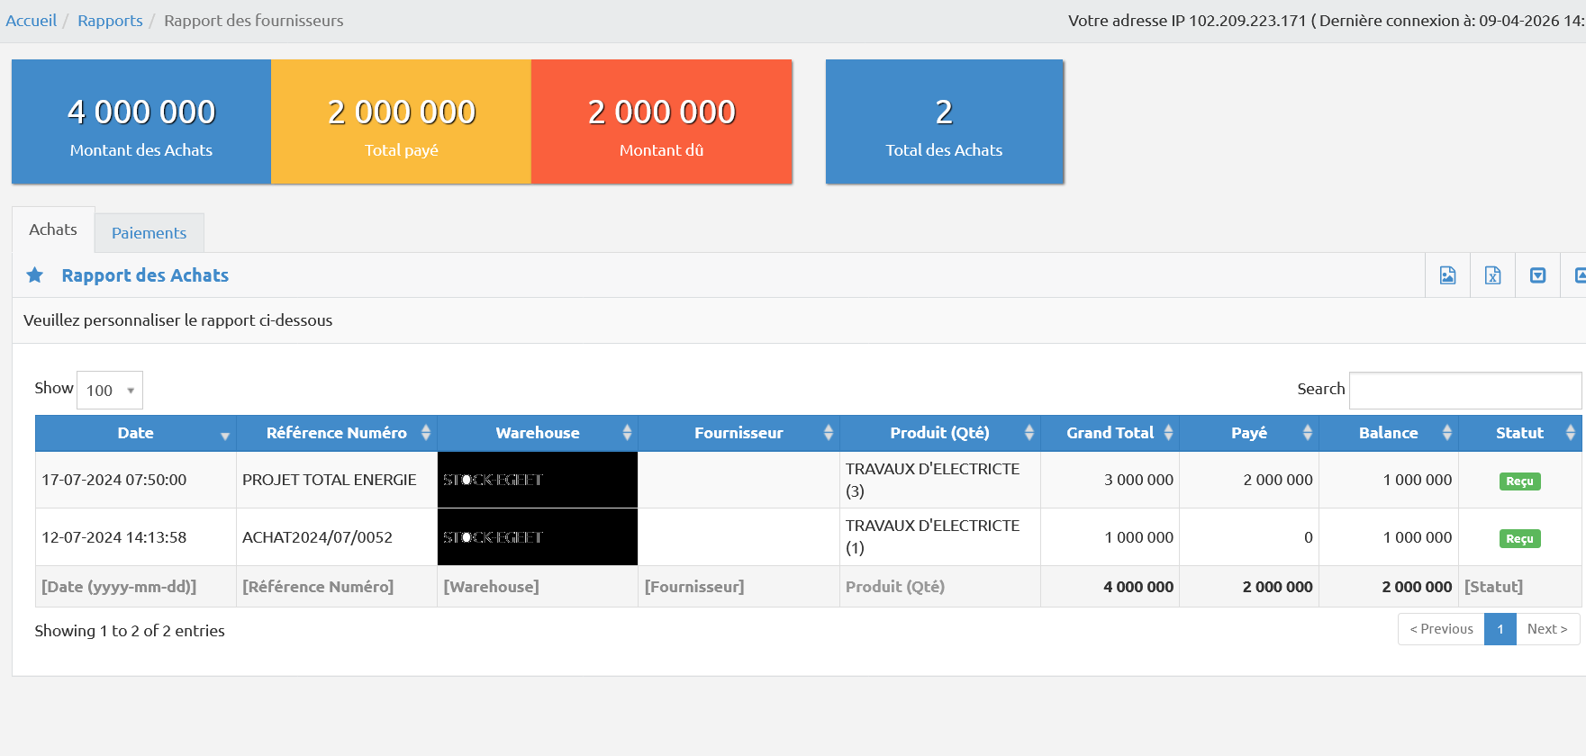Save the report as an image file

click(1447, 275)
